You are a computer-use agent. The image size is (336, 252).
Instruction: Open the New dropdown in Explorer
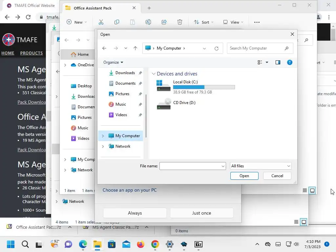(77, 22)
